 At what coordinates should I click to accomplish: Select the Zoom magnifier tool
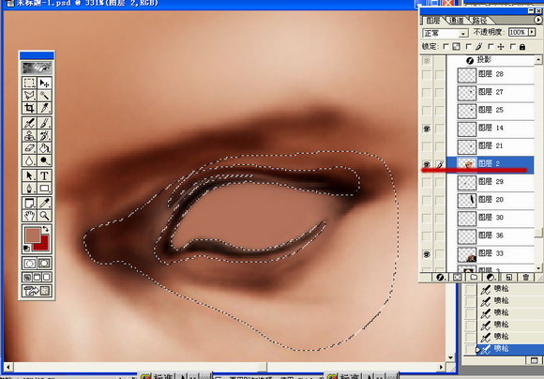point(44,216)
